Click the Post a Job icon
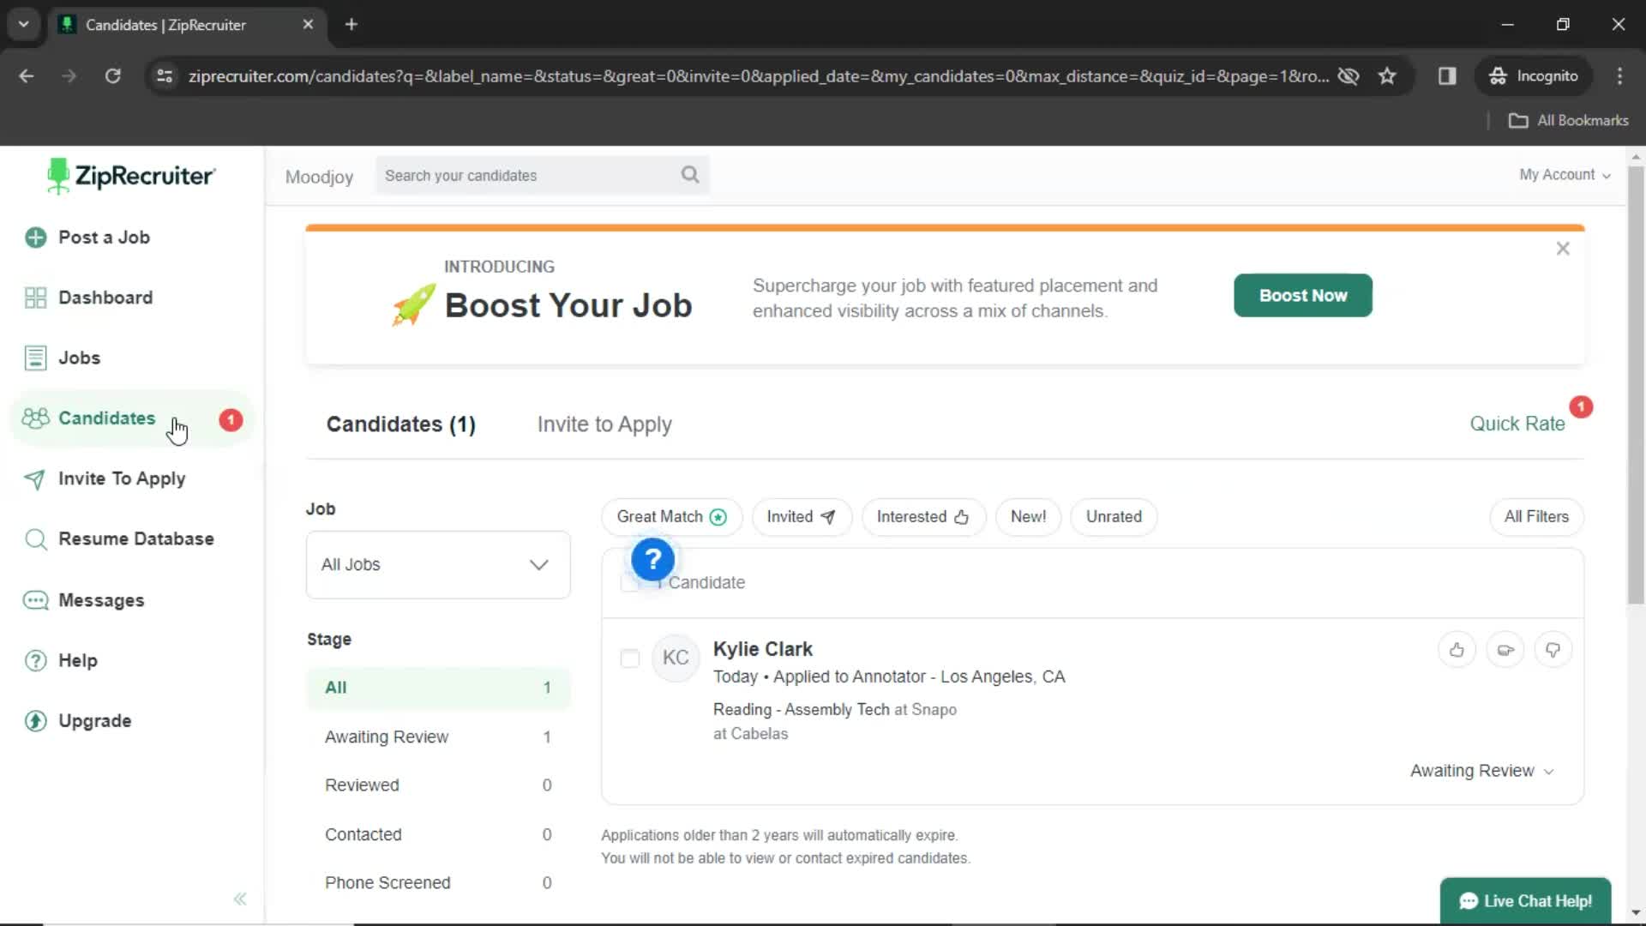 click(36, 238)
